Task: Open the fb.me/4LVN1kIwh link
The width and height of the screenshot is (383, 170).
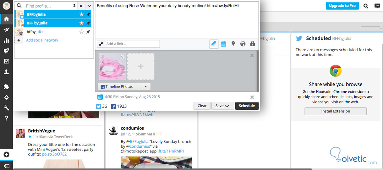Action: [137, 114]
